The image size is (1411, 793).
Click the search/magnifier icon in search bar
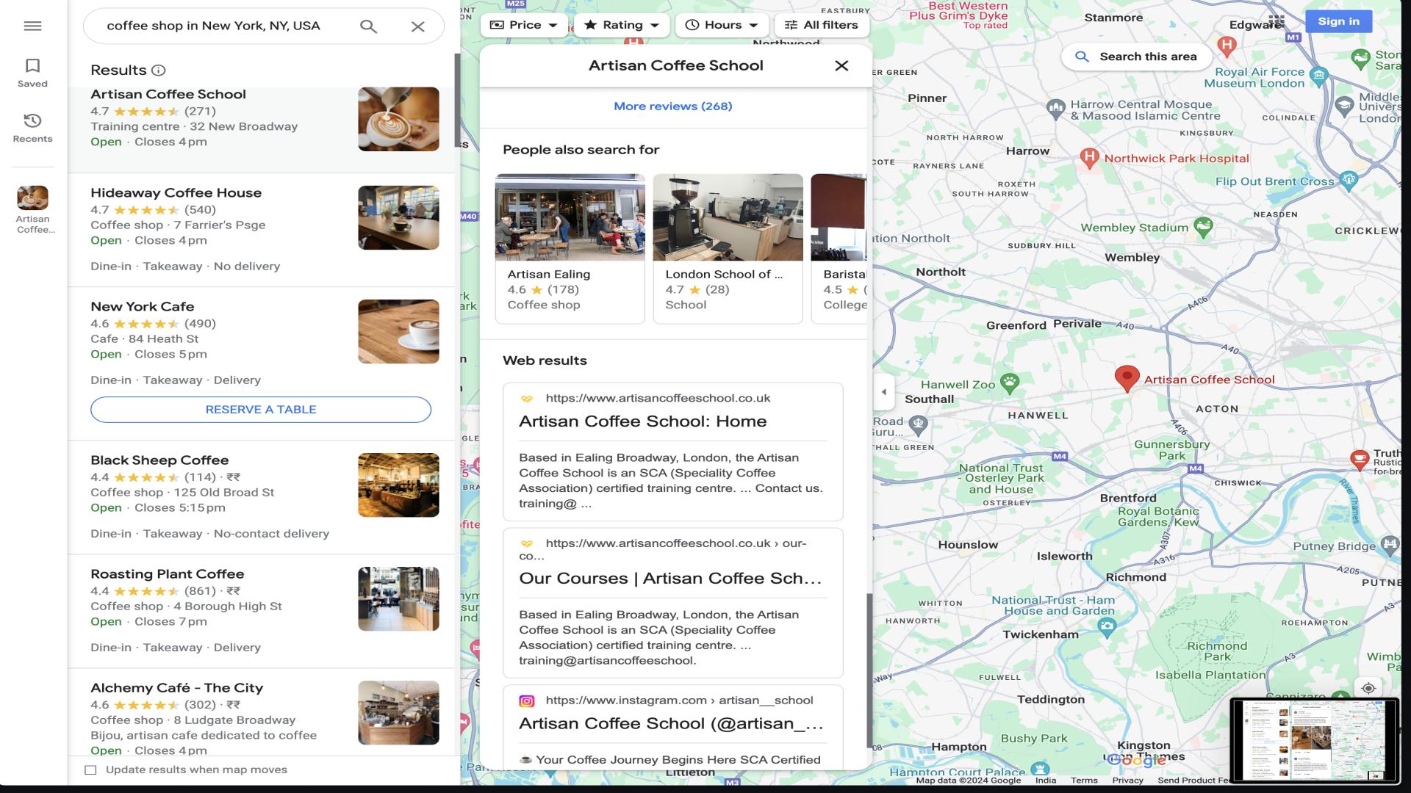click(x=368, y=26)
